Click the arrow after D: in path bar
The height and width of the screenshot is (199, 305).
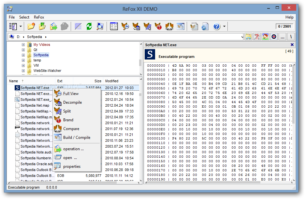[24, 37]
